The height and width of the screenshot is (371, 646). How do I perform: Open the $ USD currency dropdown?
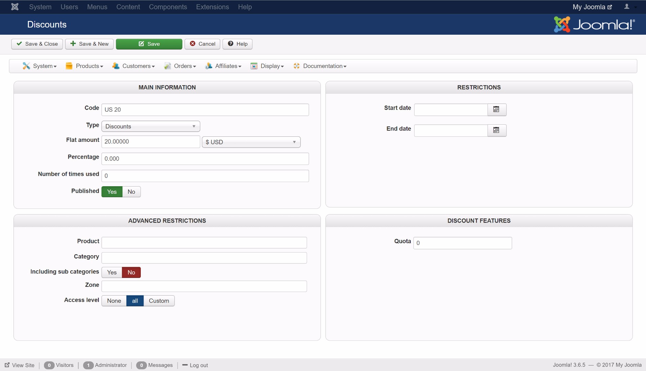251,142
